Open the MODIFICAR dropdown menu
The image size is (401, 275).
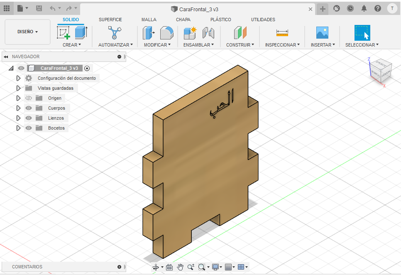click(x=157, y=45)
